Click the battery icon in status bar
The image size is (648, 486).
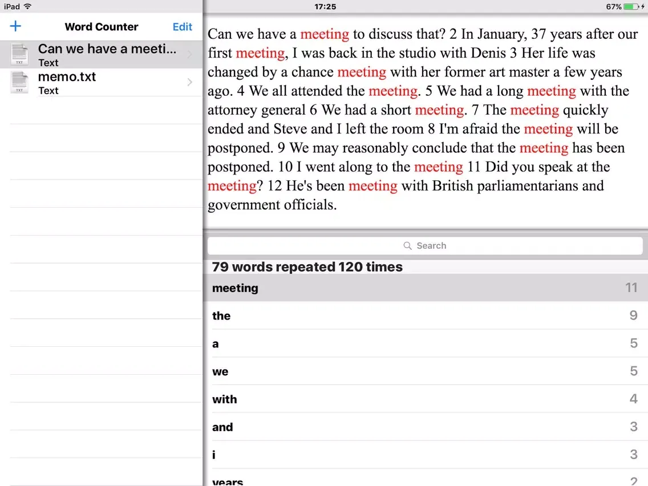point(631,7)
